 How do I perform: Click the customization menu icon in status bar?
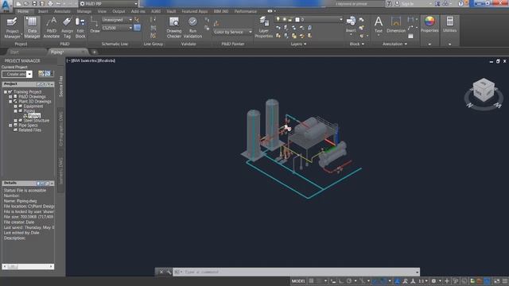(x=505, y=280)
